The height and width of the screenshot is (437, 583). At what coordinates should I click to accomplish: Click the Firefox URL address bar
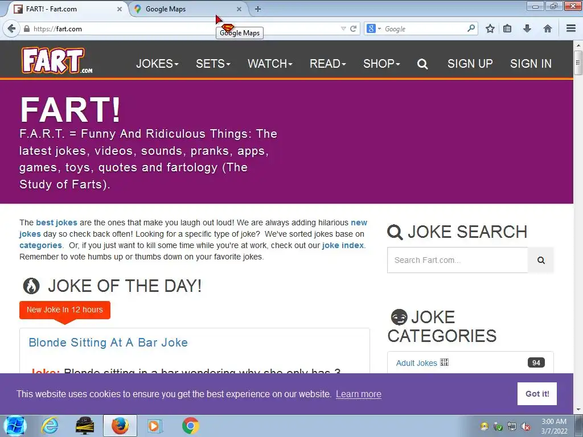[186, 28]
